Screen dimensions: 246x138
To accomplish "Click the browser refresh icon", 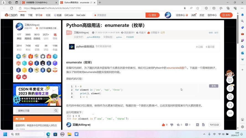I will click(x=11, y=8).
